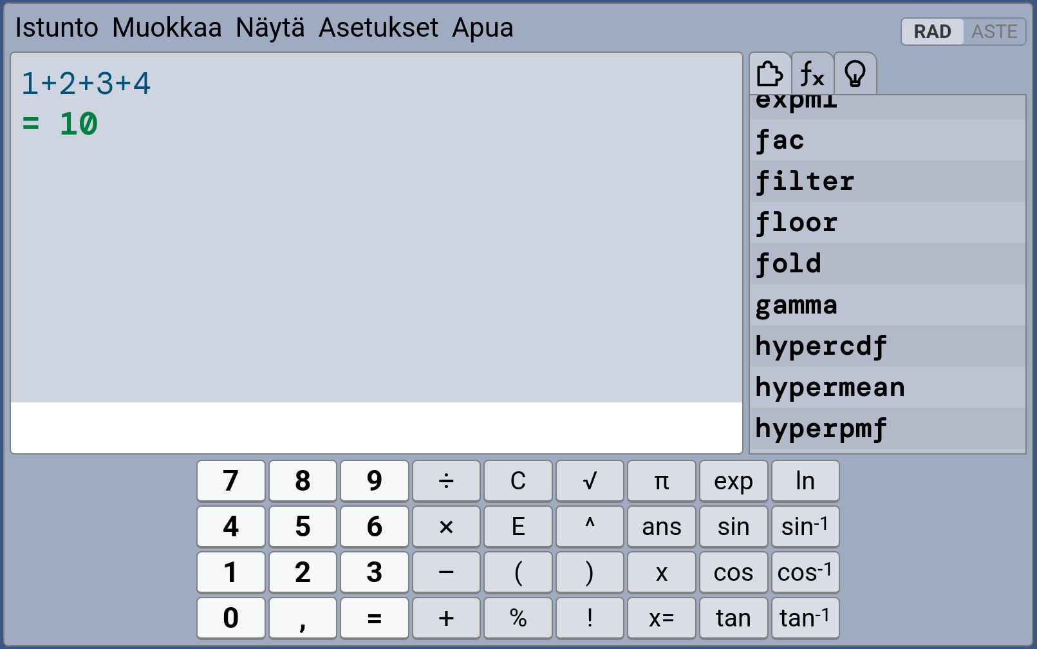This screenshot has width=1037, height=649.
Task: Switch angle mode to ASTE
Action: [994, 32]
